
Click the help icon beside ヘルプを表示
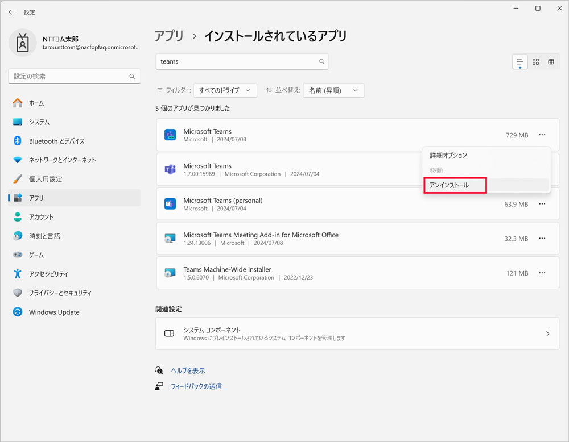point(159,370)
